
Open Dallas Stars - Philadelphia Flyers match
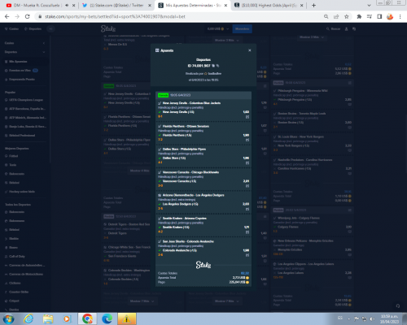pos(184,149)
